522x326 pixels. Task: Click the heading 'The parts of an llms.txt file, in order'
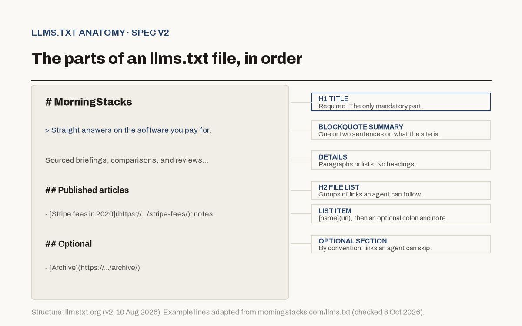click(x=167, y=59)
